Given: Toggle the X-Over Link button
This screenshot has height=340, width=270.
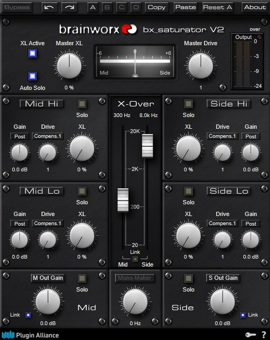Looking at the screenshot, I should click(135, 259).
